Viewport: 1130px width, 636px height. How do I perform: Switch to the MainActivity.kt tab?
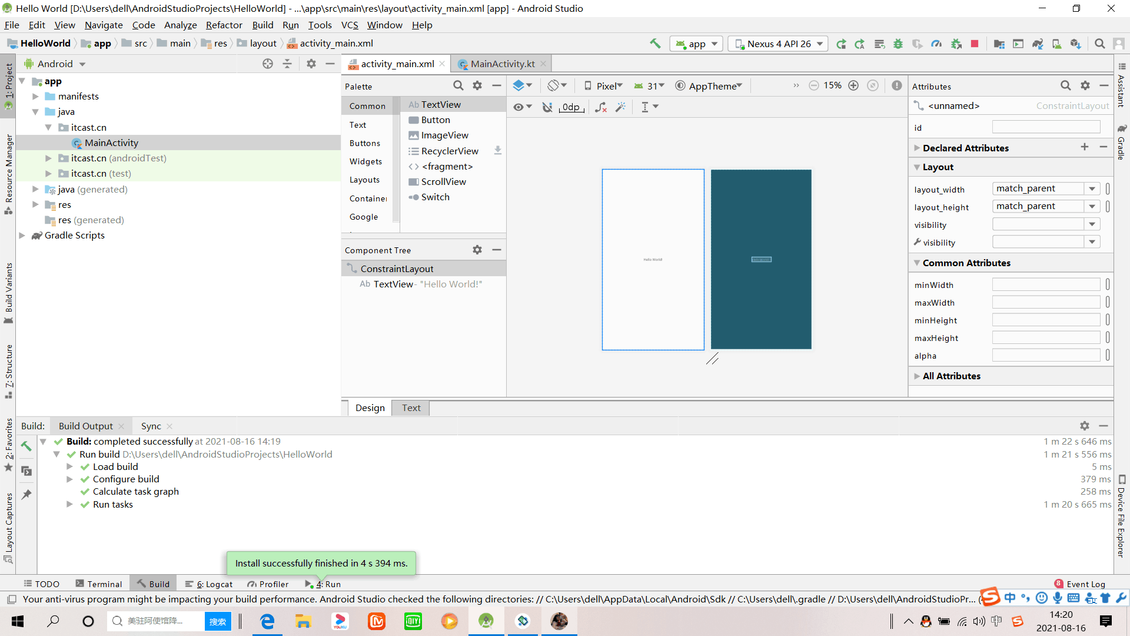point(501,64)
